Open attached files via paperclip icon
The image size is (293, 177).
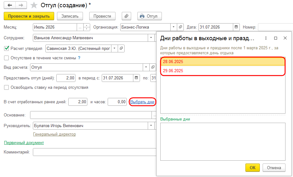126,16
